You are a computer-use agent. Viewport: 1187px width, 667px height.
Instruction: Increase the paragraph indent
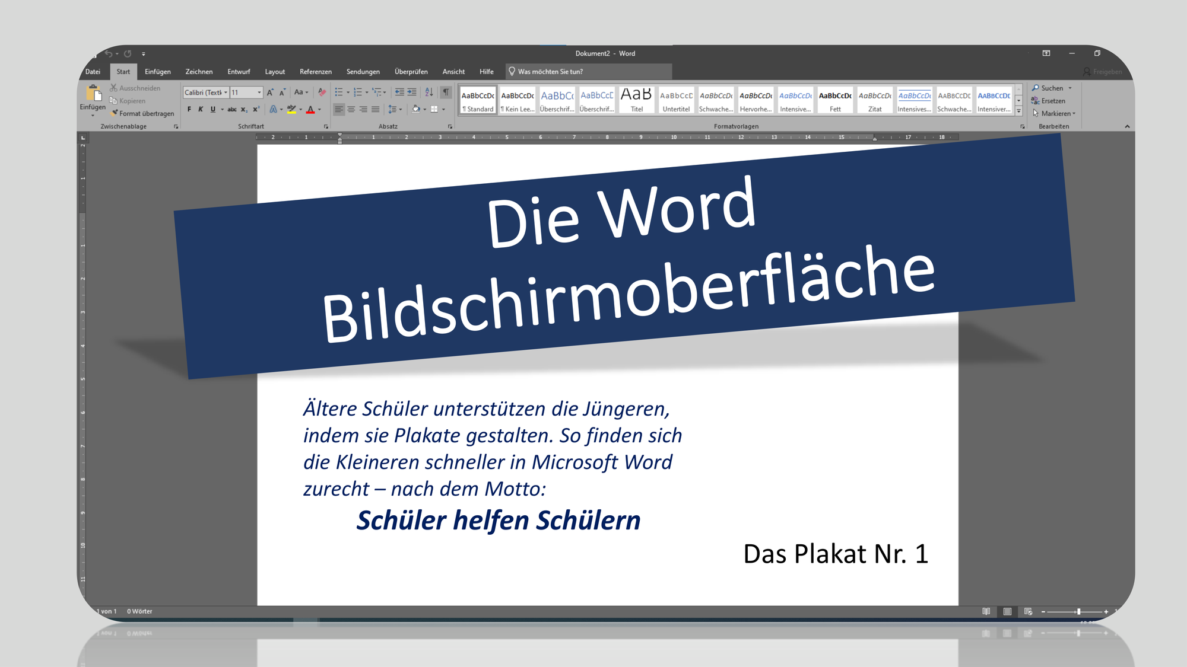coord(412,92)
